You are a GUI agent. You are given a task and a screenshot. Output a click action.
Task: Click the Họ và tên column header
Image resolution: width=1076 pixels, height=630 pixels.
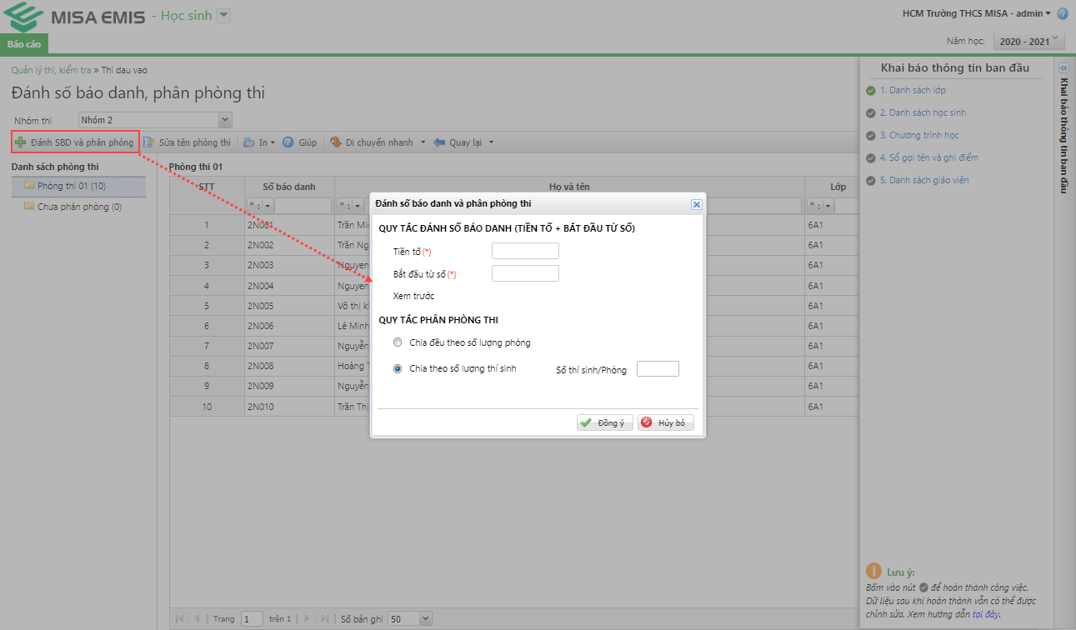pos(569,187)
